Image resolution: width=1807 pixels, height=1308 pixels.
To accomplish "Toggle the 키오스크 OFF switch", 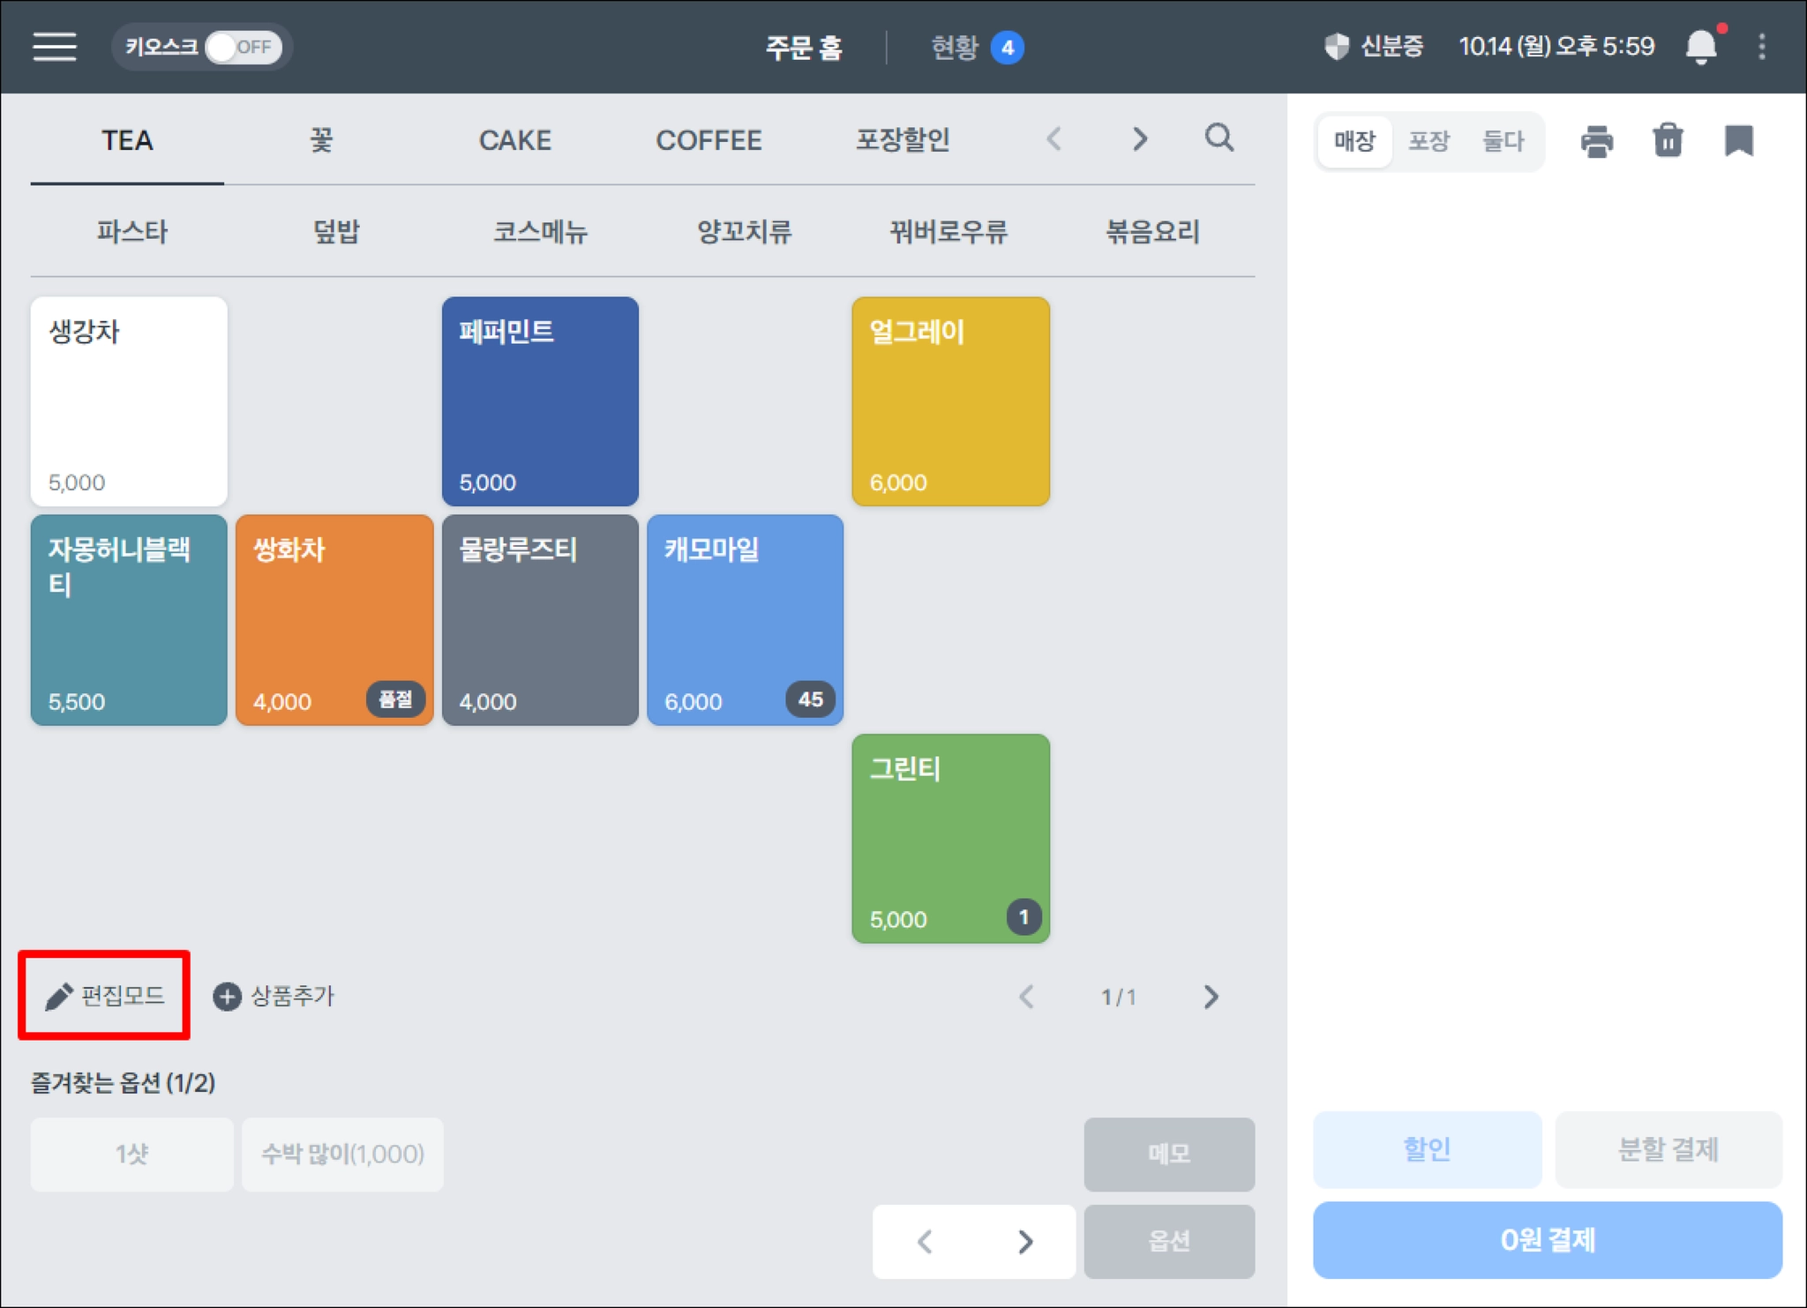I will coord(243,47).
